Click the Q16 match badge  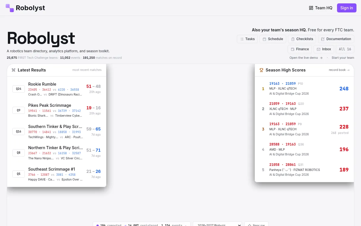pos(19,131)
